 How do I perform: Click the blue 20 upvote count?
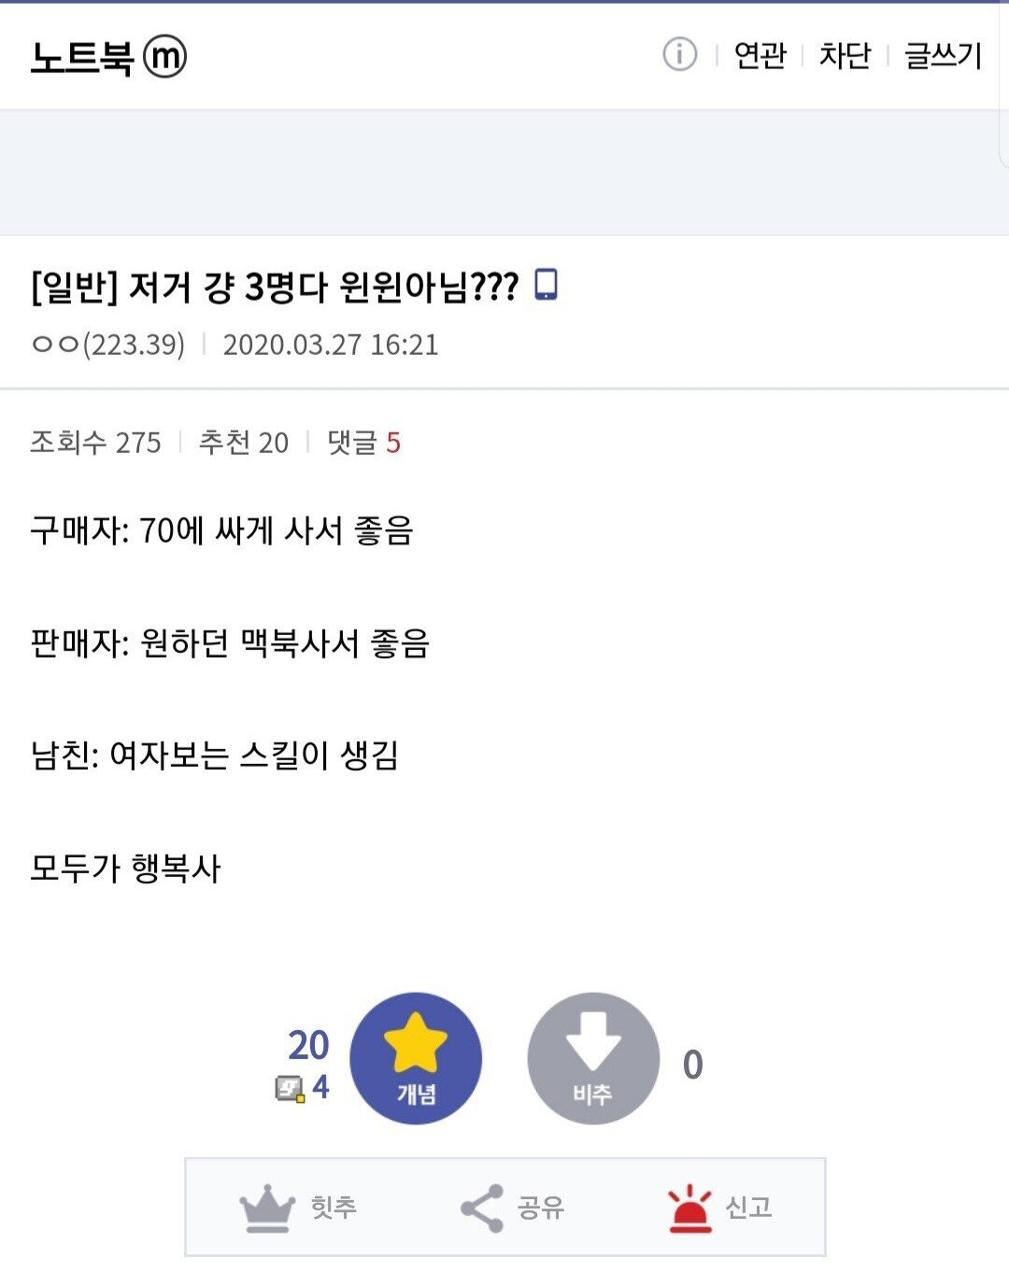point(308,1045)
